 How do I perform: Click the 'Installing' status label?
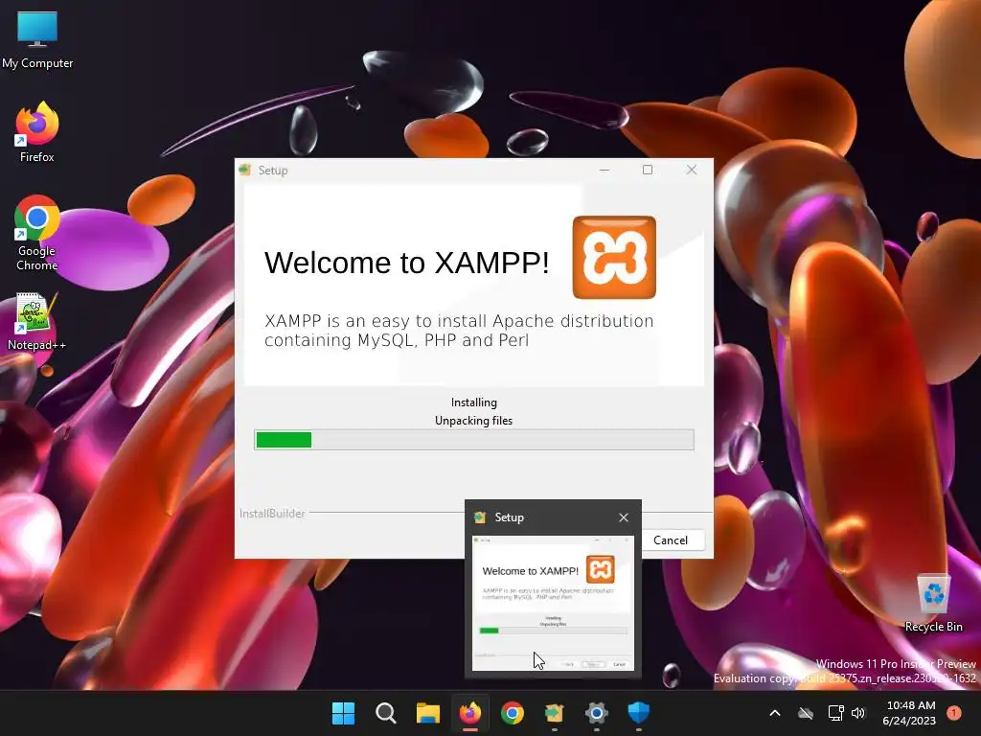point(473,402)
